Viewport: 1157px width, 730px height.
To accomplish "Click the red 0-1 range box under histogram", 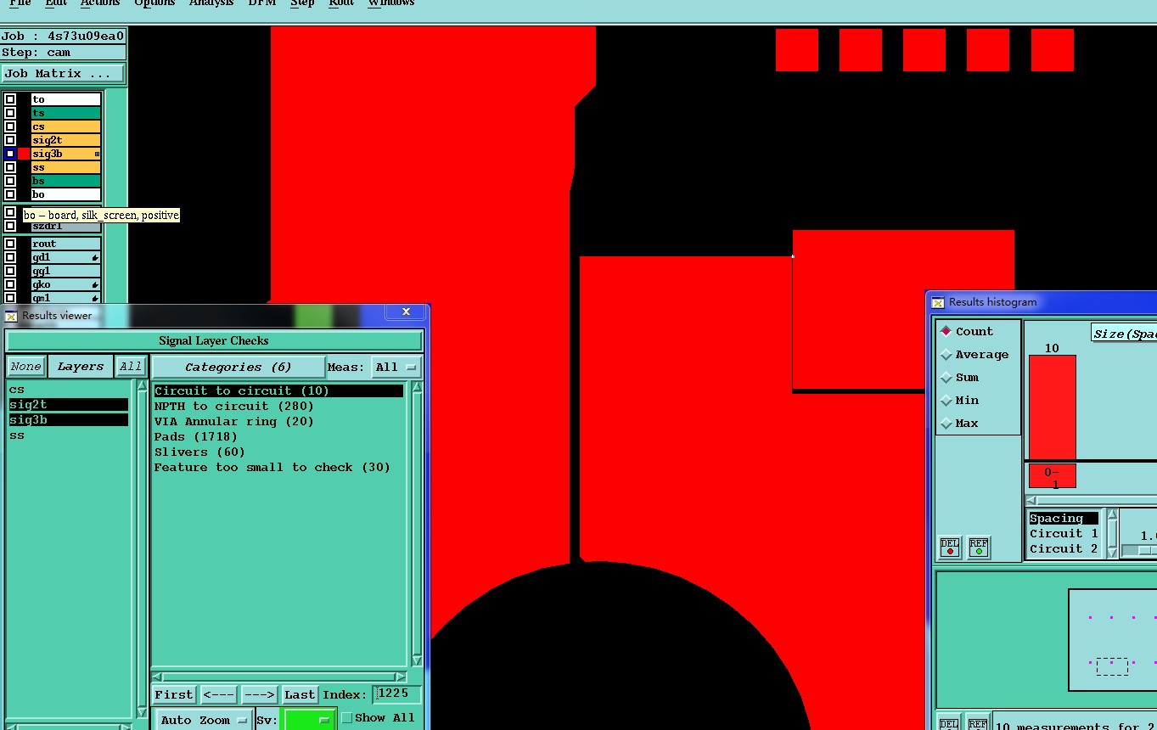I will coord(1053,476).
